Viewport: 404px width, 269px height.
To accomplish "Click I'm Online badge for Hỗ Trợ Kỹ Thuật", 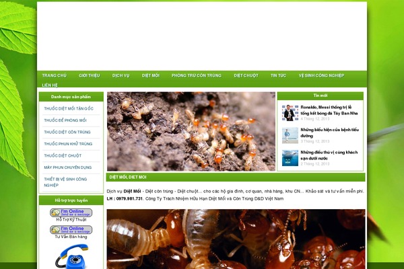I will 71,213.
